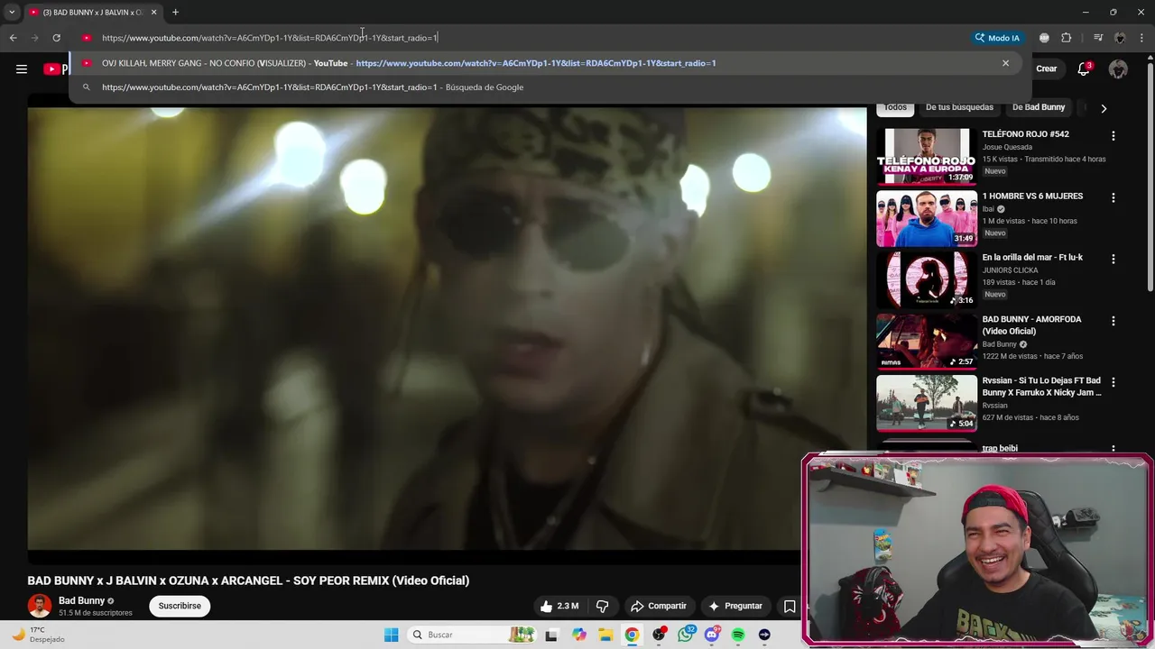The width and height of the screenshot is (1155, 649).
Task: Open Chrome extensions puzzle icon
Action: [1066, 38]
